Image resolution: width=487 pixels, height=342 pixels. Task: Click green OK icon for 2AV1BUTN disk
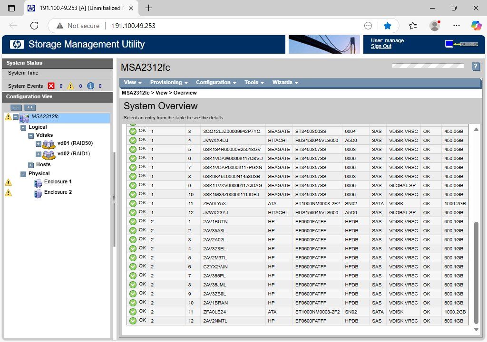pyautogui.click(x=133, y=221)
